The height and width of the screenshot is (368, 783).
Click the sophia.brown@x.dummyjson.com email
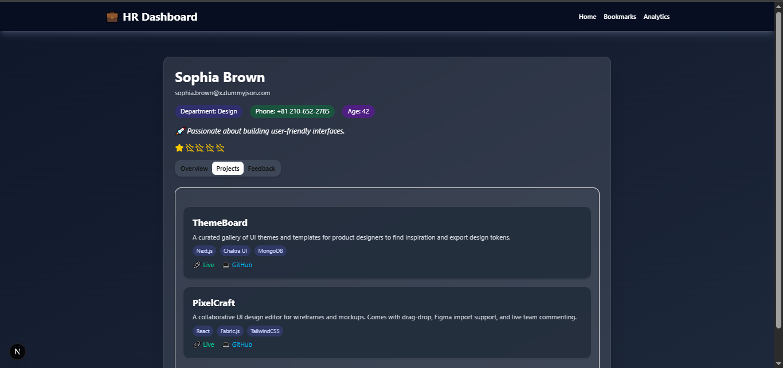[x=222, y=93]
